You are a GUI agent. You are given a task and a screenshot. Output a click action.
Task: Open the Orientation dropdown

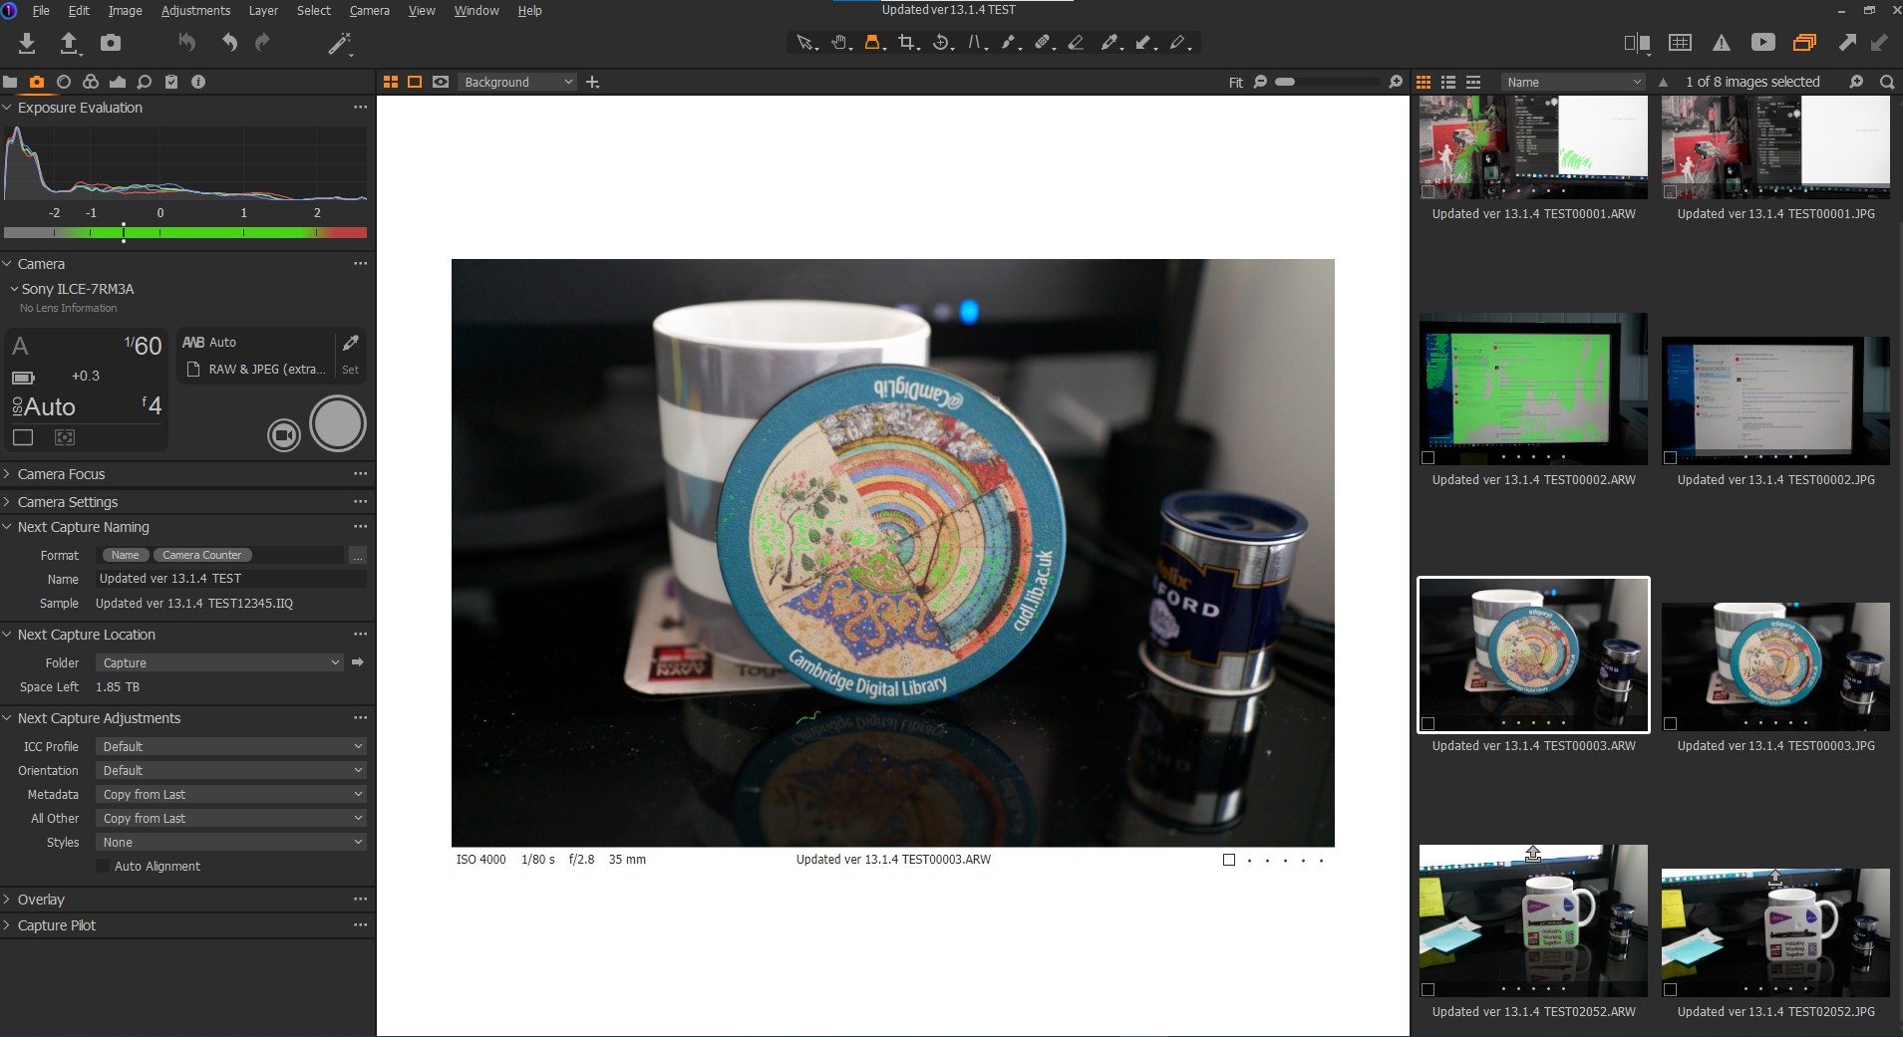pos(230,771)
